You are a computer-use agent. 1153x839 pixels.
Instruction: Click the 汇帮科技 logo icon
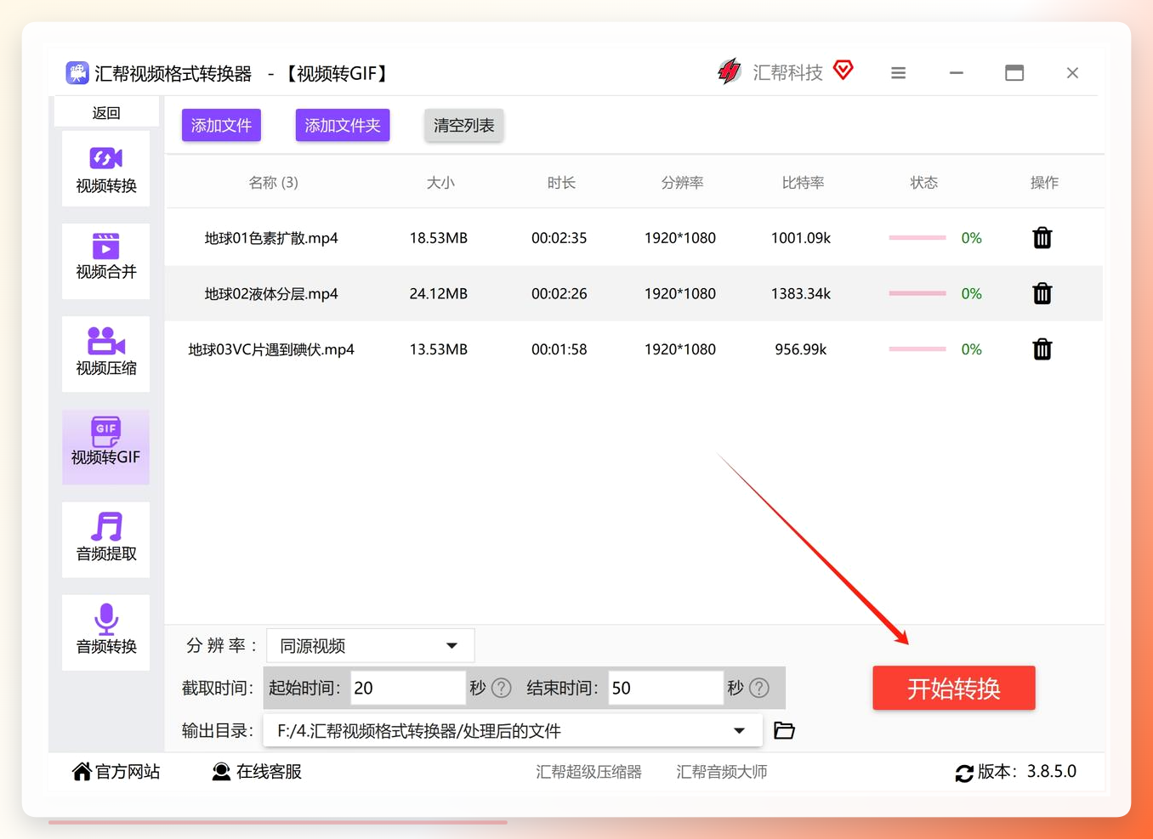click(729, 71)
